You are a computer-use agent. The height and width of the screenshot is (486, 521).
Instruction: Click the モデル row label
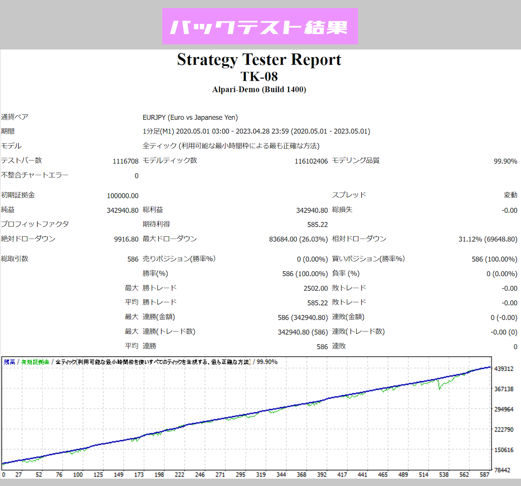pos(11,146)
